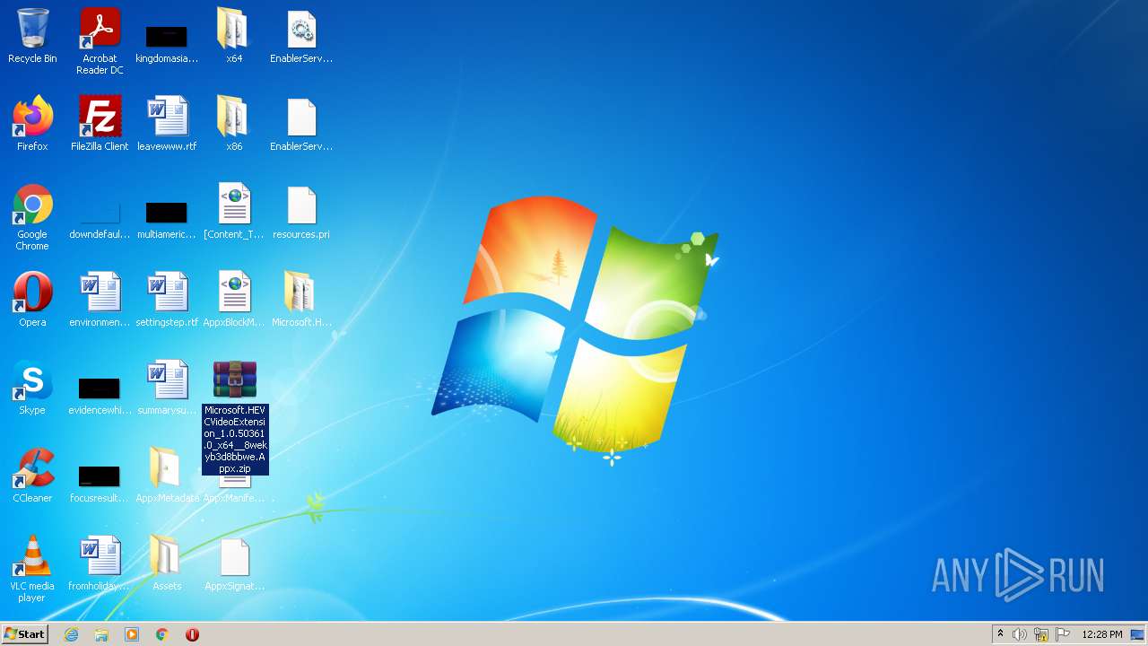Screen dimensions: 1148x646
Task: Open Action Center flag icon
Action: click(1063, 634)
